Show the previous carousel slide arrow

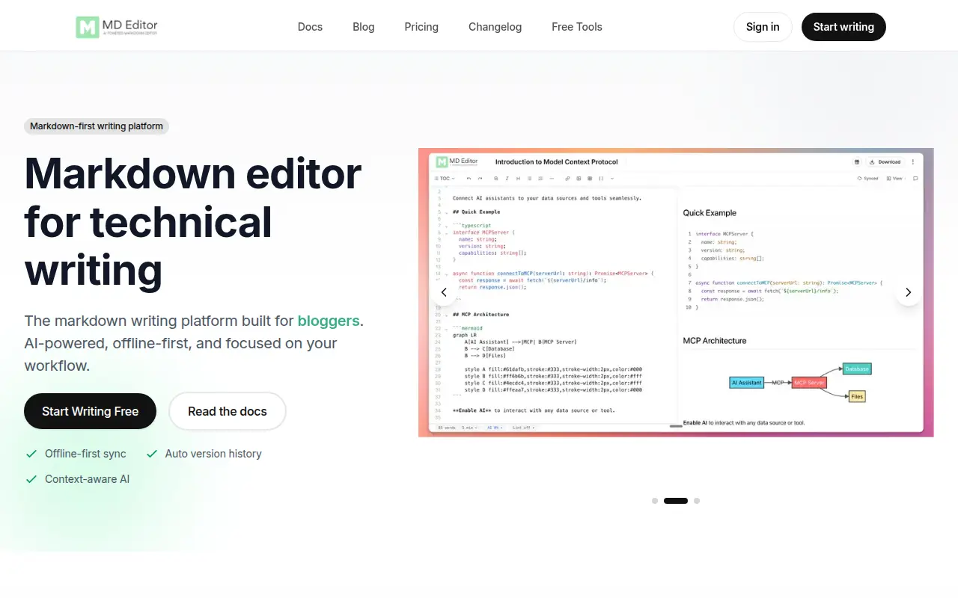pyautogui.click(x=444, y=292)
